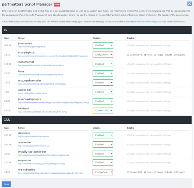Tick Coupons checkbox for stcr-plugin-js
The image size is (194, 188).
(x=174, y=55)
